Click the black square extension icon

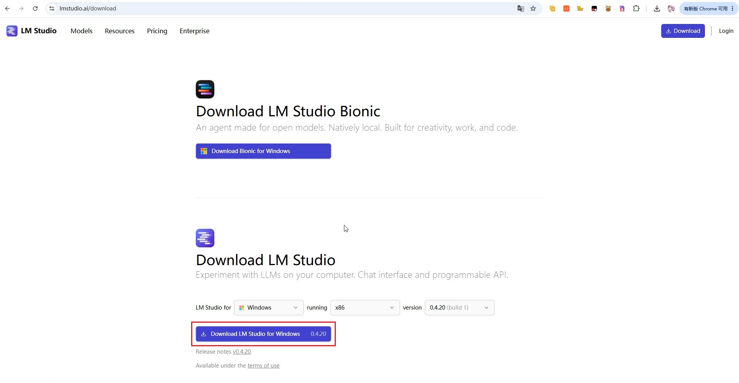coord(594,9)
